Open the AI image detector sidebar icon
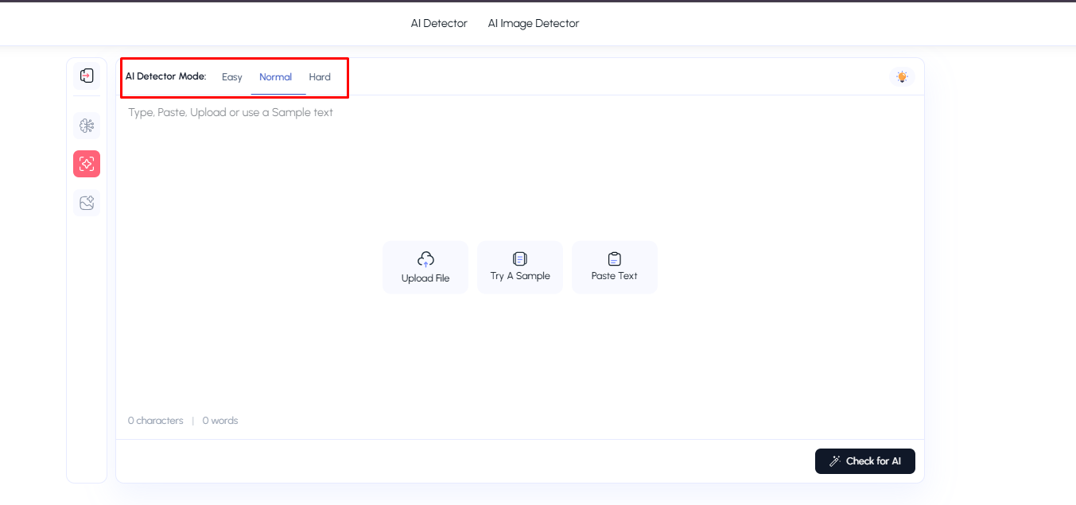 pyautogui.click(x=87, y=203)
